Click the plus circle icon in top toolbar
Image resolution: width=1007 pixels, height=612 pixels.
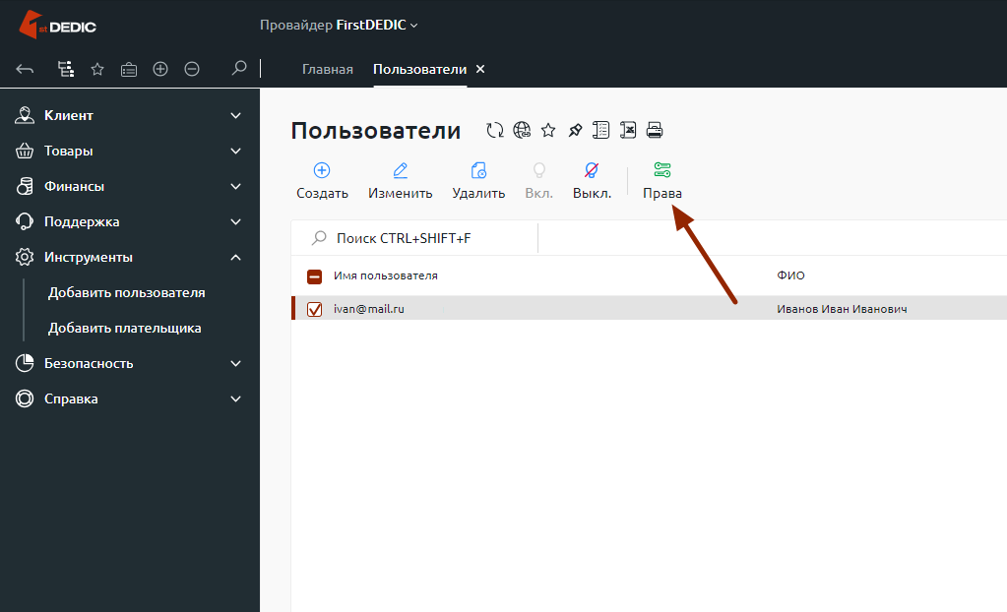point(160,69)
